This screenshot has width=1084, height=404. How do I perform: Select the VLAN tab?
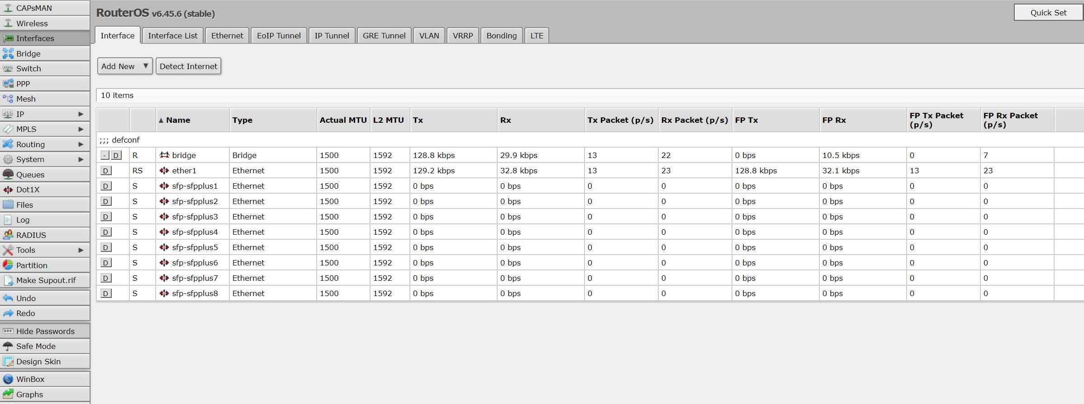(x=429, y=36)
